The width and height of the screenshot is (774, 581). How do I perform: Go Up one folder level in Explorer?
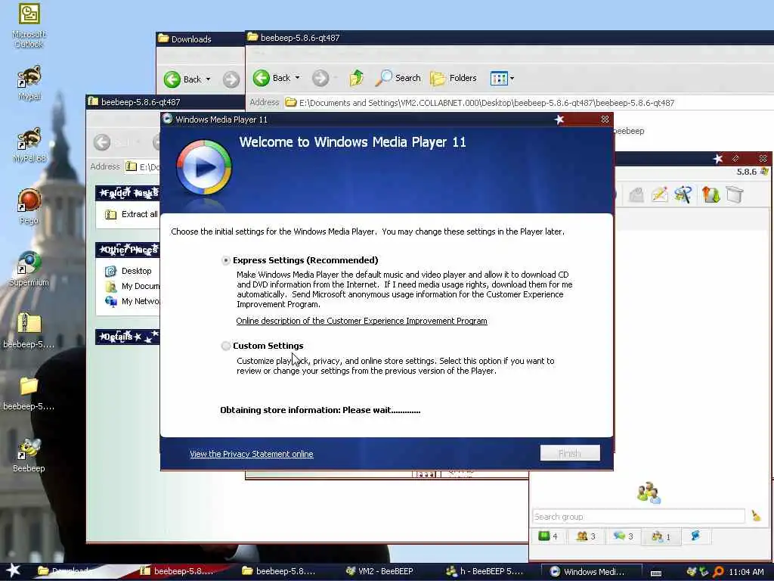coord(357,78)
